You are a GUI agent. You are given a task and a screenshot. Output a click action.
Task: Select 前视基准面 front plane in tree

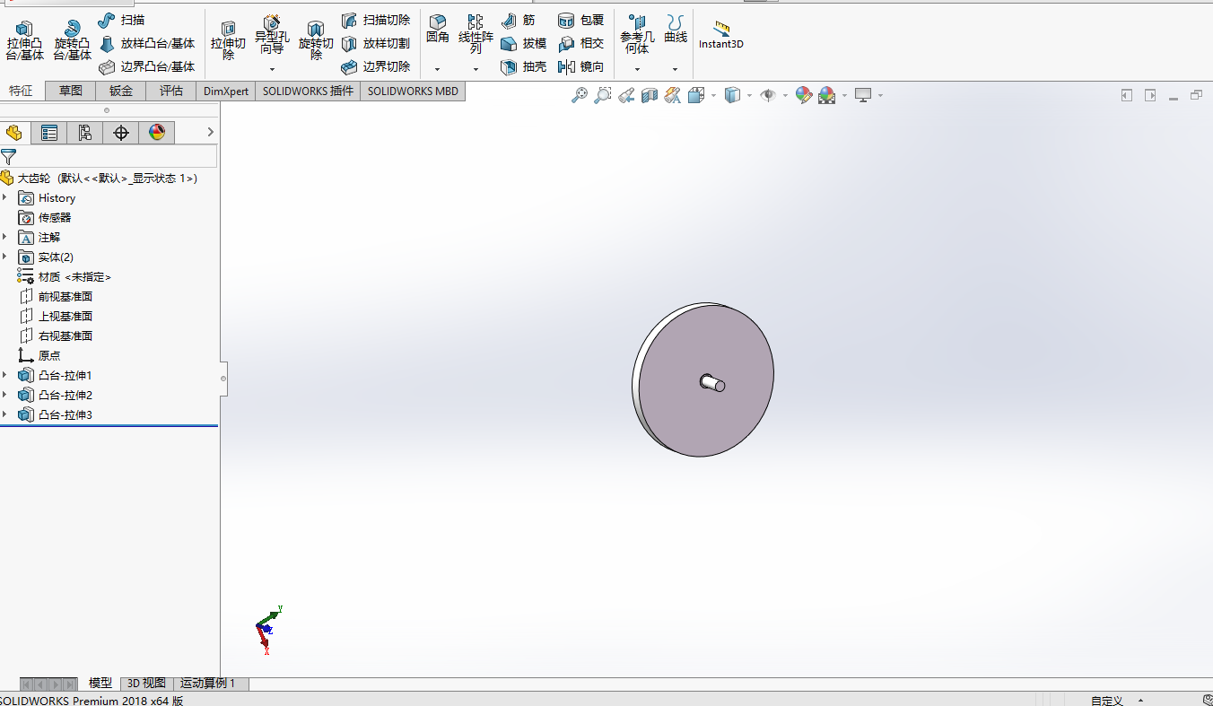[x=56, y=297]
